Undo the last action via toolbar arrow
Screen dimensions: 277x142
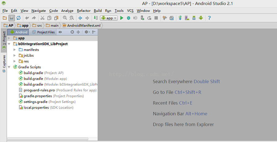(x=27, y=18)
